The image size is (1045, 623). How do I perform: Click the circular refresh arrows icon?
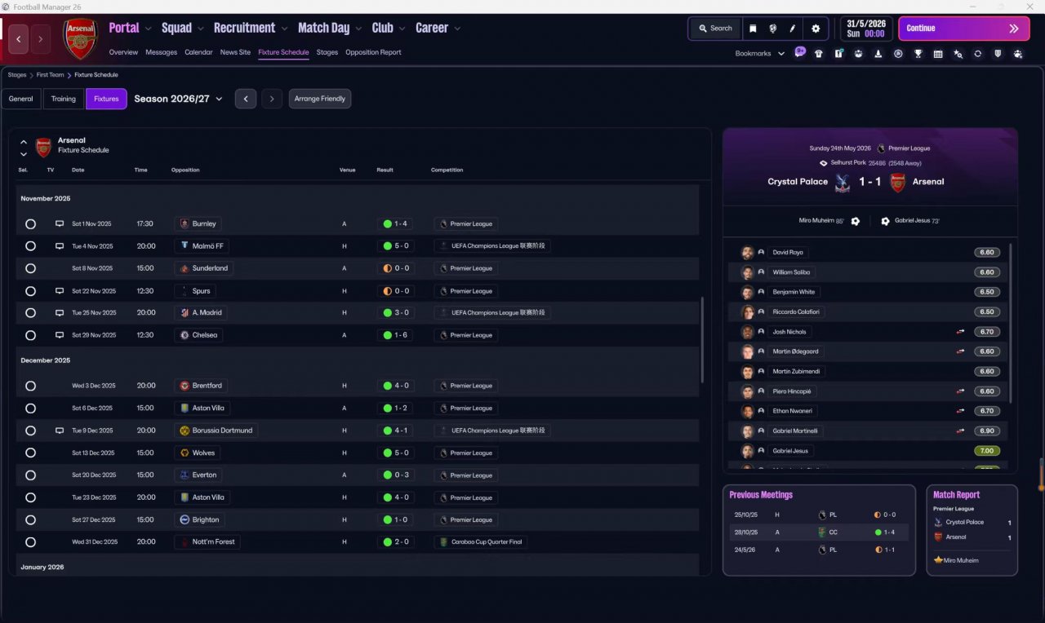pyautogui.click(x=978, y=54)
